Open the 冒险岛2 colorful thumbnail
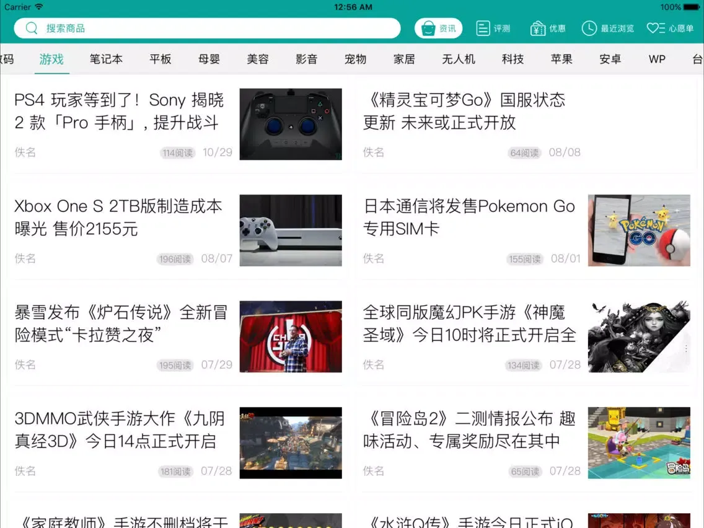Viewport: 704px width, 528px height. click(x=639, y=442)
